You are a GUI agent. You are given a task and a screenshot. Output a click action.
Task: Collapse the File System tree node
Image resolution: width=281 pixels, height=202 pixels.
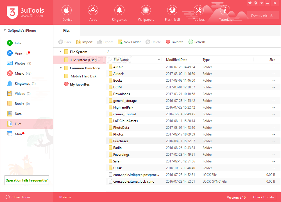coord(61,52)
